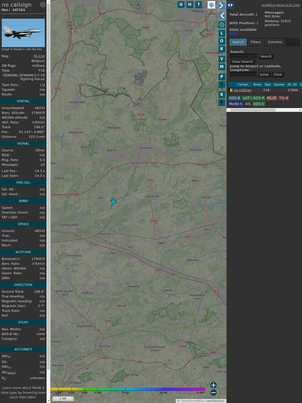Click the T map button
Image resolution: width=302 pixels, height=403 pixels.
(199, 5)
